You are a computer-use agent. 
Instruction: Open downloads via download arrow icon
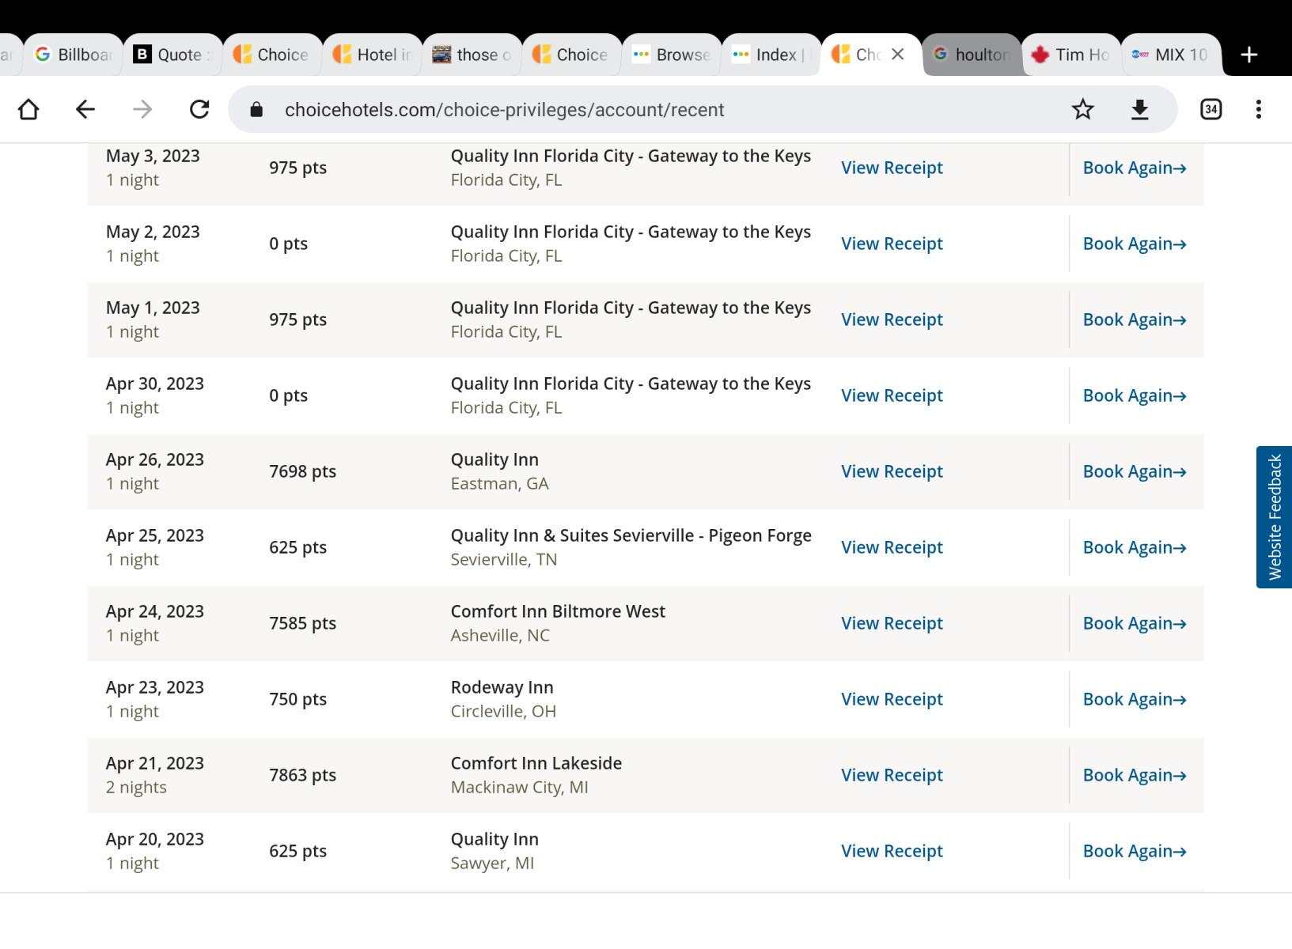tap(1139, 109)
